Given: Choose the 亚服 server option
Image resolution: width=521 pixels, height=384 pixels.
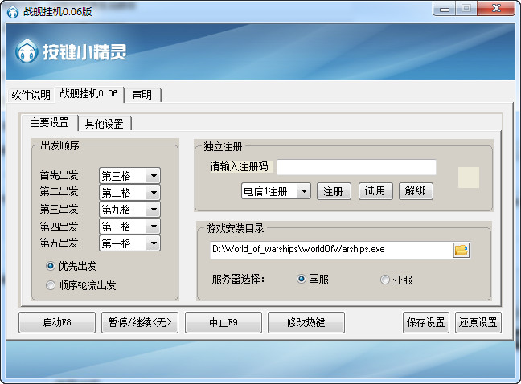Looking at the screenshot, I should coord(385,280).
